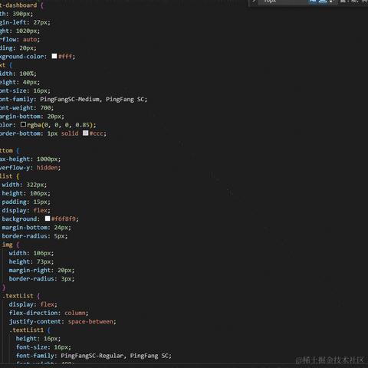The width and height of the screenshot is (368, 368).
Task: Click the 'img' selector
Action: (x=8, y=245)
